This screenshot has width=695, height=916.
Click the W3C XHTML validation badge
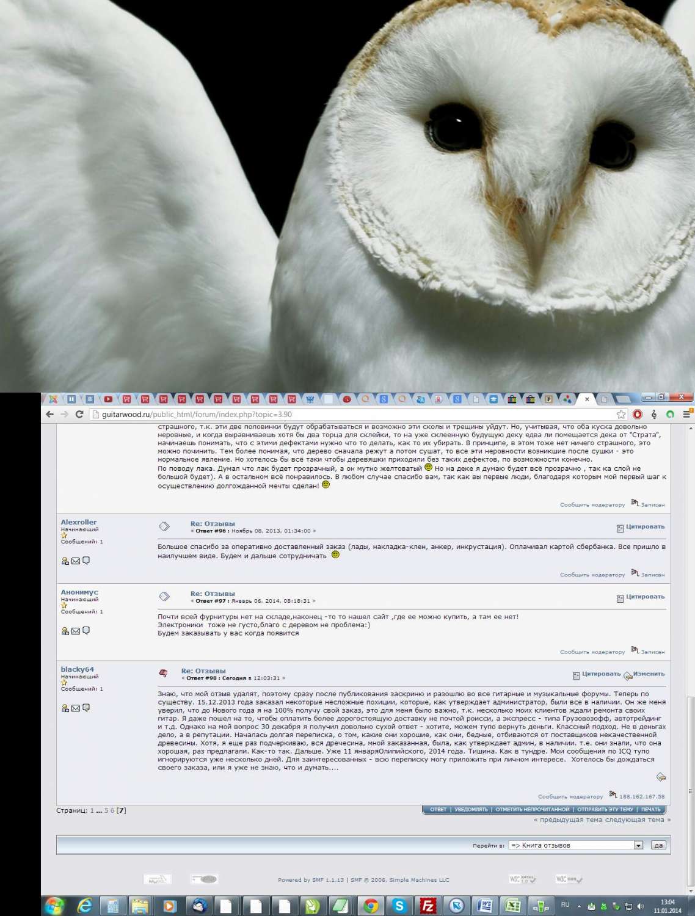point(523,879)
